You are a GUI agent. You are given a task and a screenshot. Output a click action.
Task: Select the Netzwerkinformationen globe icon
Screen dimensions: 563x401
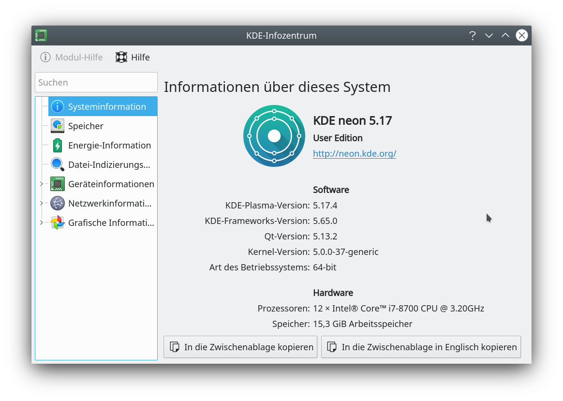click(x=57, y=203)
